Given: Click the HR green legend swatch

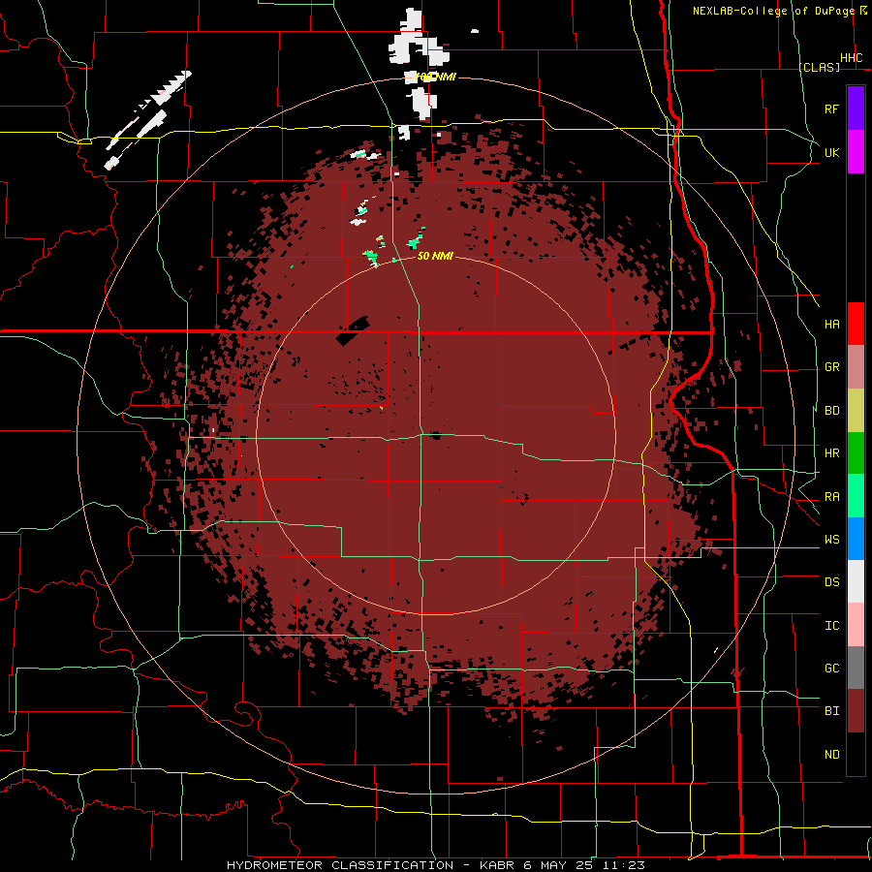Looking at the screenshot, I should pos(856,453).
